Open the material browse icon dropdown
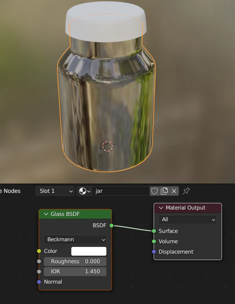This screenshot has height=304, width=235. [x=84, y=191]
